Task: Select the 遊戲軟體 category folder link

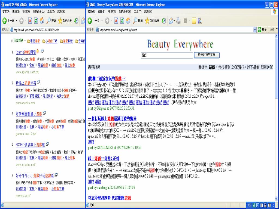Action: tap(66, 41)
